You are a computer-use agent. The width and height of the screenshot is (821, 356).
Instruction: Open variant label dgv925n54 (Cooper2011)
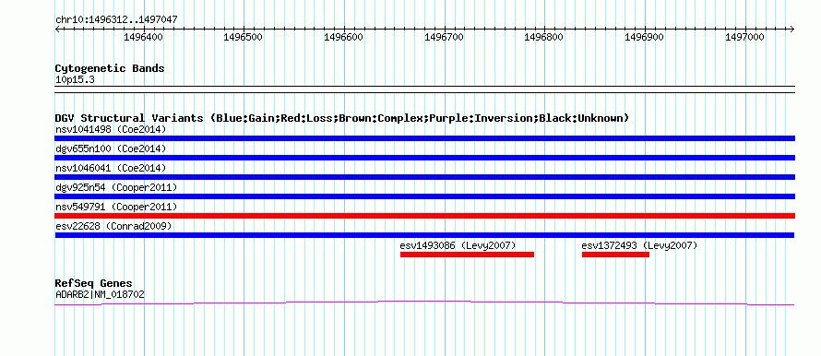point(116,187)
